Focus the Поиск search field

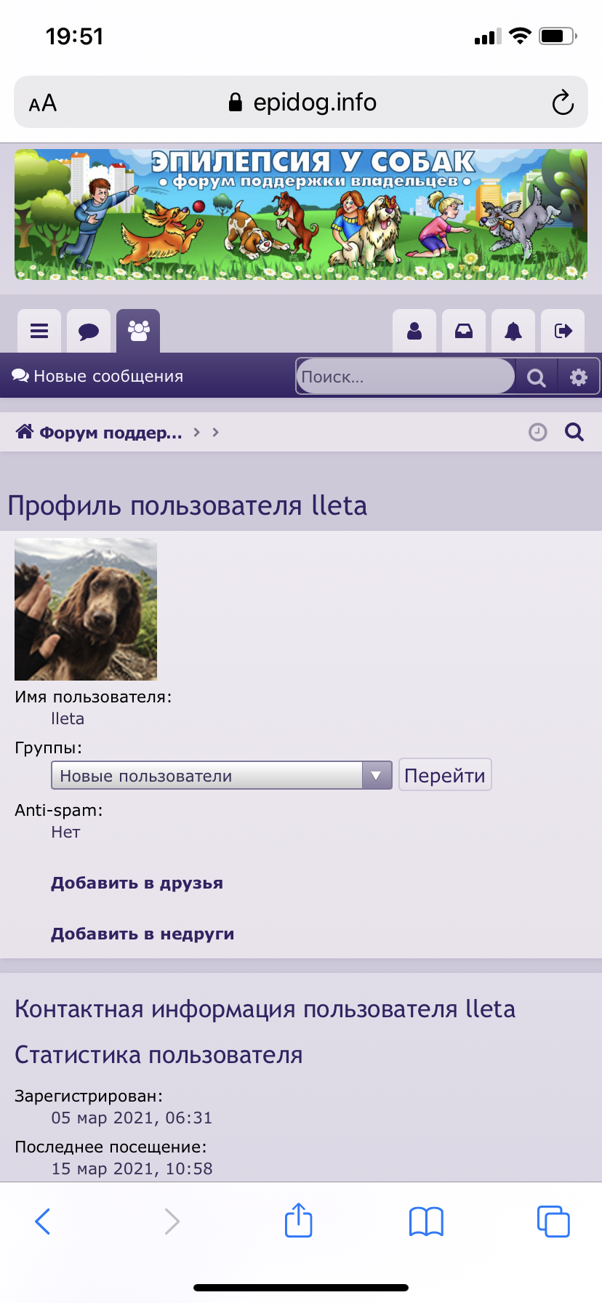coord(405,377)
